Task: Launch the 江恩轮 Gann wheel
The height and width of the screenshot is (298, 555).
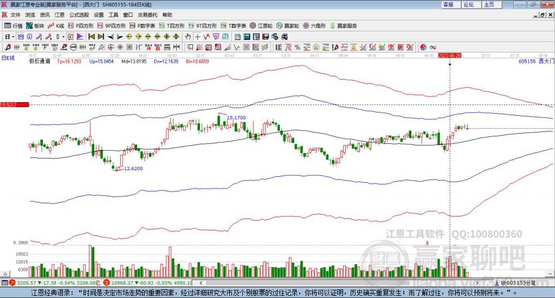Action: (261, 26)
